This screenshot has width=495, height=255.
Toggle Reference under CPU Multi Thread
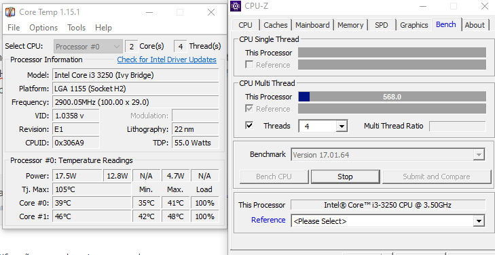pyautogui.click(x=249, y=109)
